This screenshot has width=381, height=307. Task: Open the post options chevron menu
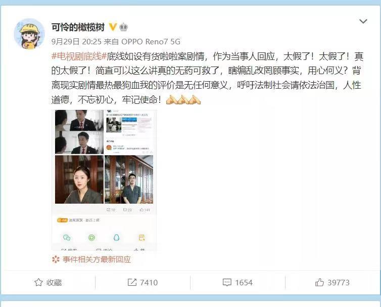[363, 21]
